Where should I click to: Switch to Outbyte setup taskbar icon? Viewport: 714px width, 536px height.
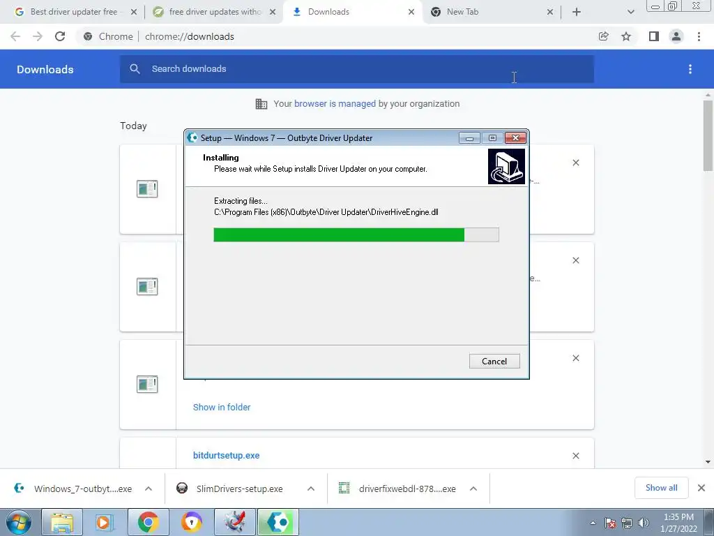278,522
